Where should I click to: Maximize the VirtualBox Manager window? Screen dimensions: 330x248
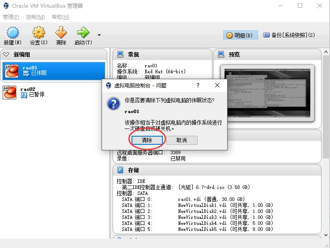pos(300,6)
